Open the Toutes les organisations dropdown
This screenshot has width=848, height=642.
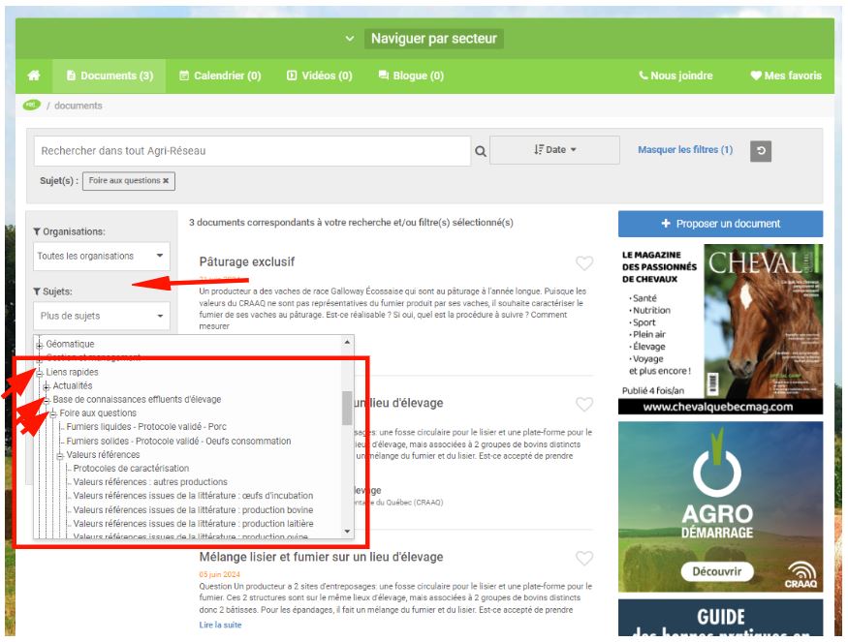click(101, 257)
